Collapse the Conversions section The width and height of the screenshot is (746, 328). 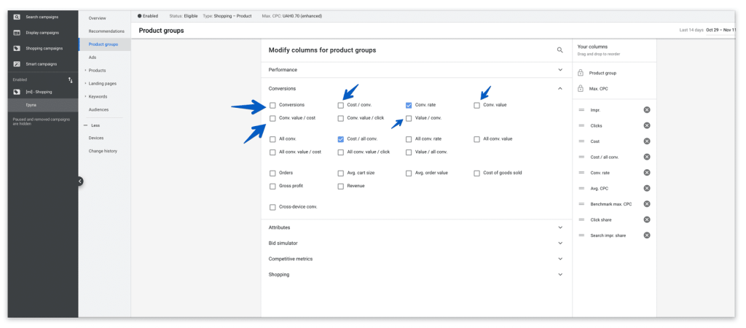pyautogui.click(x=559, y=88)
